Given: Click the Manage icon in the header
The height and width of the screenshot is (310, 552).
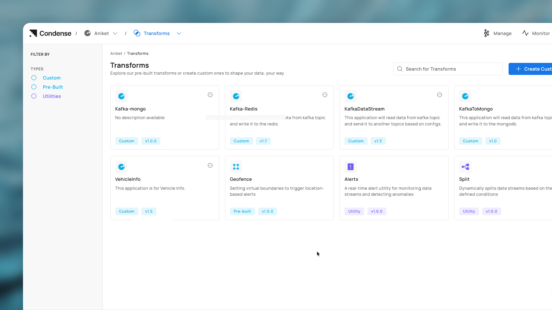Looking at the screenshot, I should [486, 33].
